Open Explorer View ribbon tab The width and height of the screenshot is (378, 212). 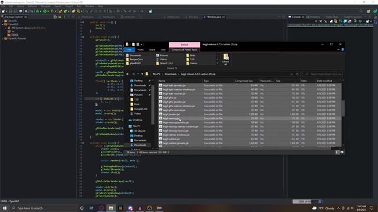pos(163,49)
